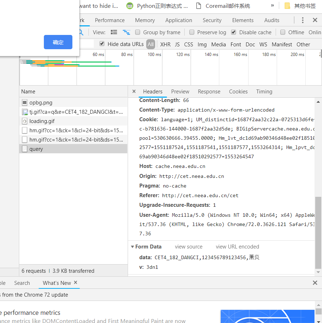Close the request details pane
Screen dimensions: 322x323
134,91
